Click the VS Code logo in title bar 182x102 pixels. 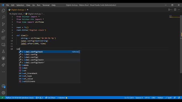point(3,5)
